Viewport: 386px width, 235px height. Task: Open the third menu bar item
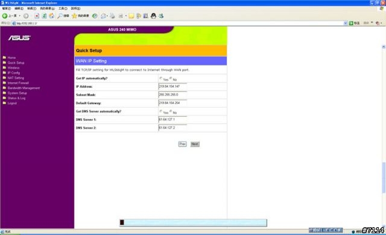point(31,8)
